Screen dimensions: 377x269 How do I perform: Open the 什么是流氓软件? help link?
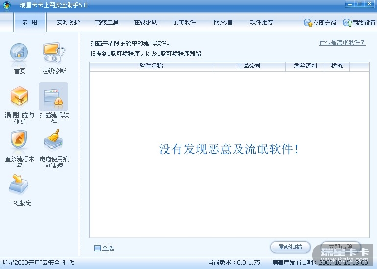(342, 42)
